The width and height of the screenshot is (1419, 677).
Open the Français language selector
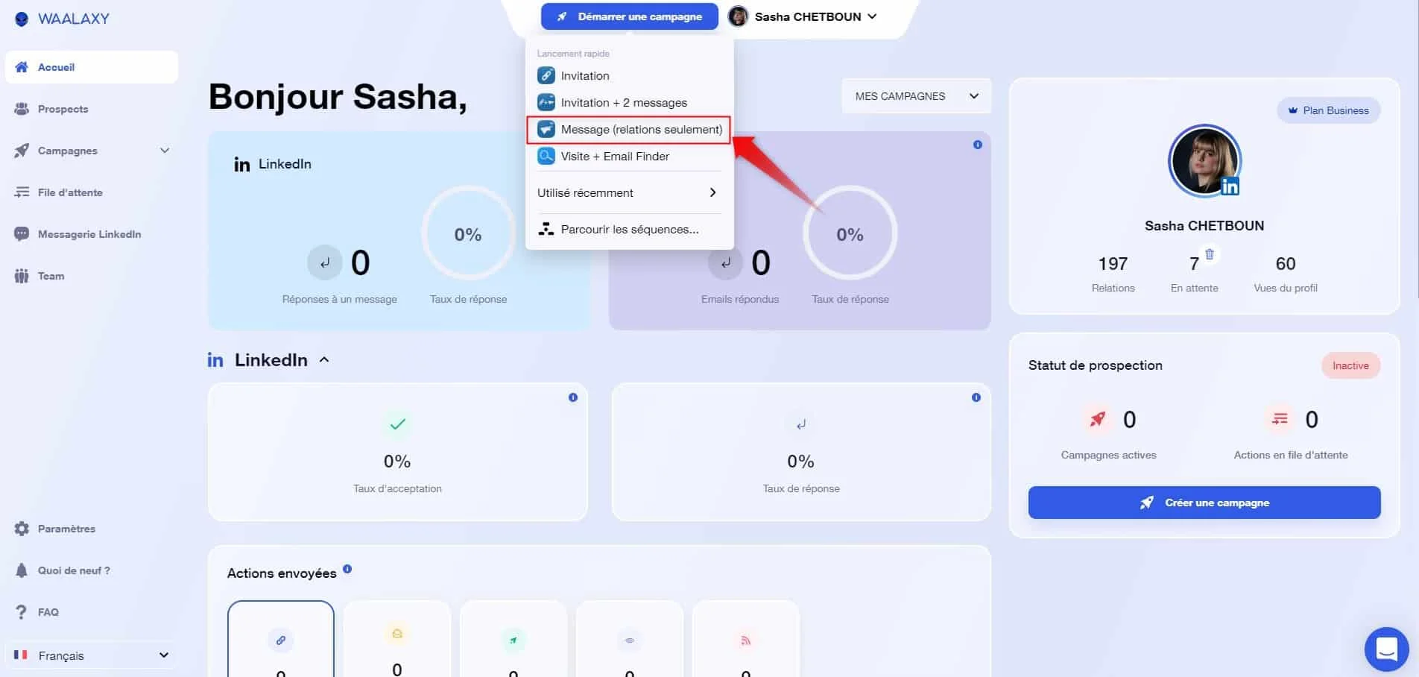pos(91,655)
